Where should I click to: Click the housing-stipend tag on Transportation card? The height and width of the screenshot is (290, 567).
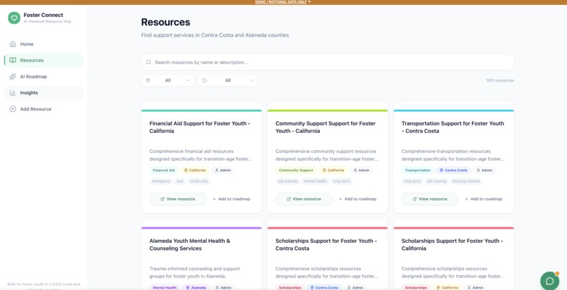point(466,181)
